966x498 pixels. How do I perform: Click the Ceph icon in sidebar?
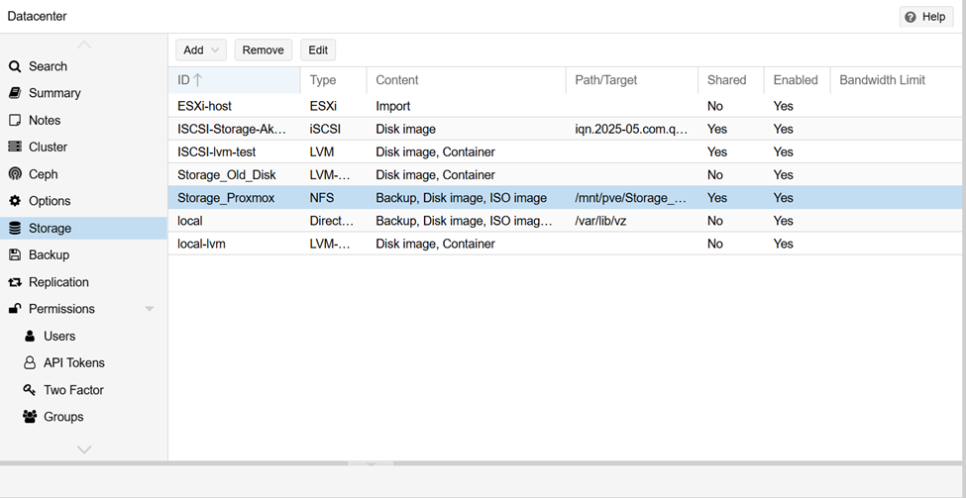pyautogui.click(x=15, y=174)
